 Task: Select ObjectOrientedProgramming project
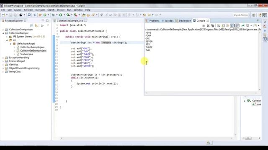point(24,68)
